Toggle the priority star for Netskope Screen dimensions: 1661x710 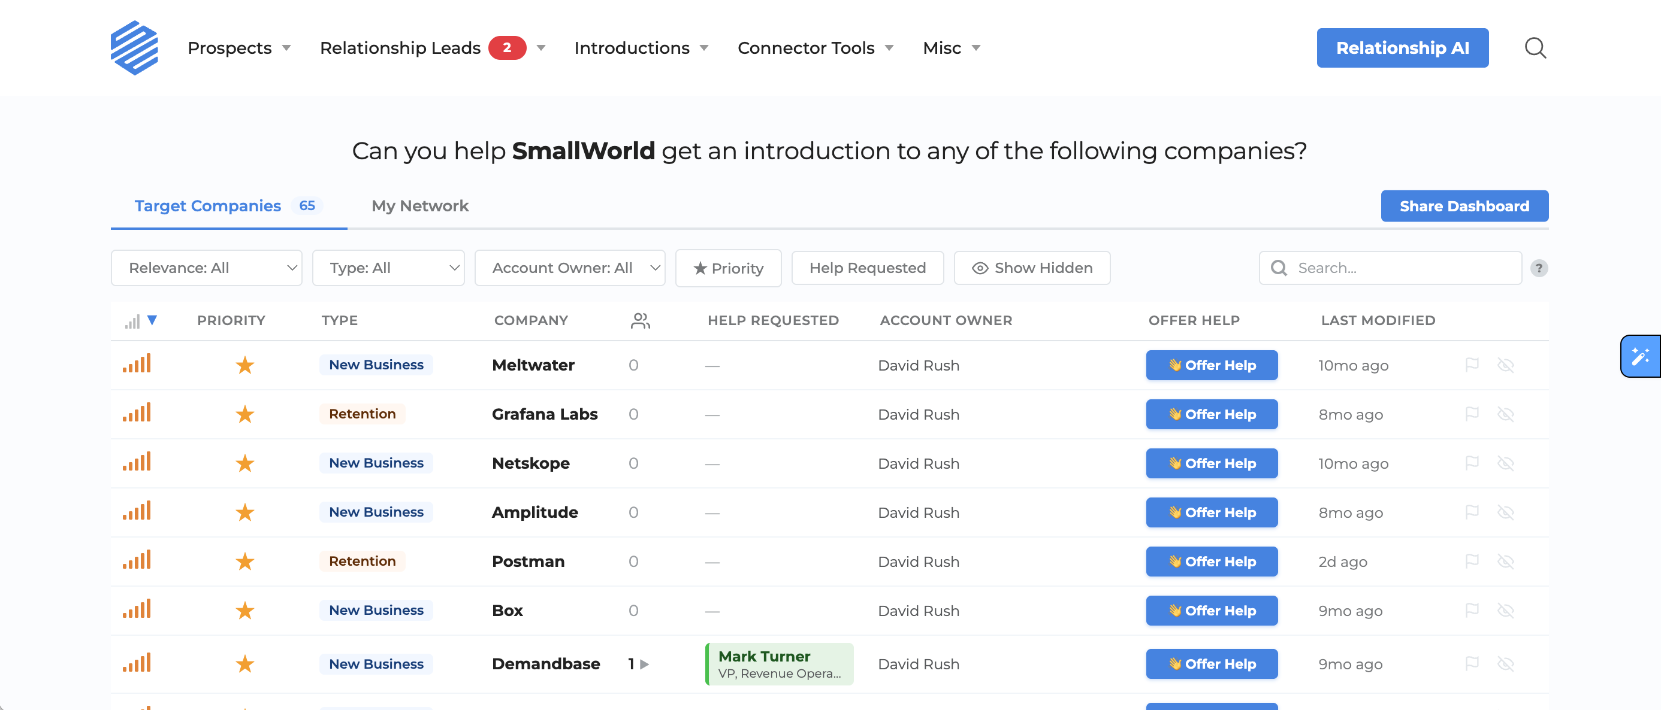(245, 463)
